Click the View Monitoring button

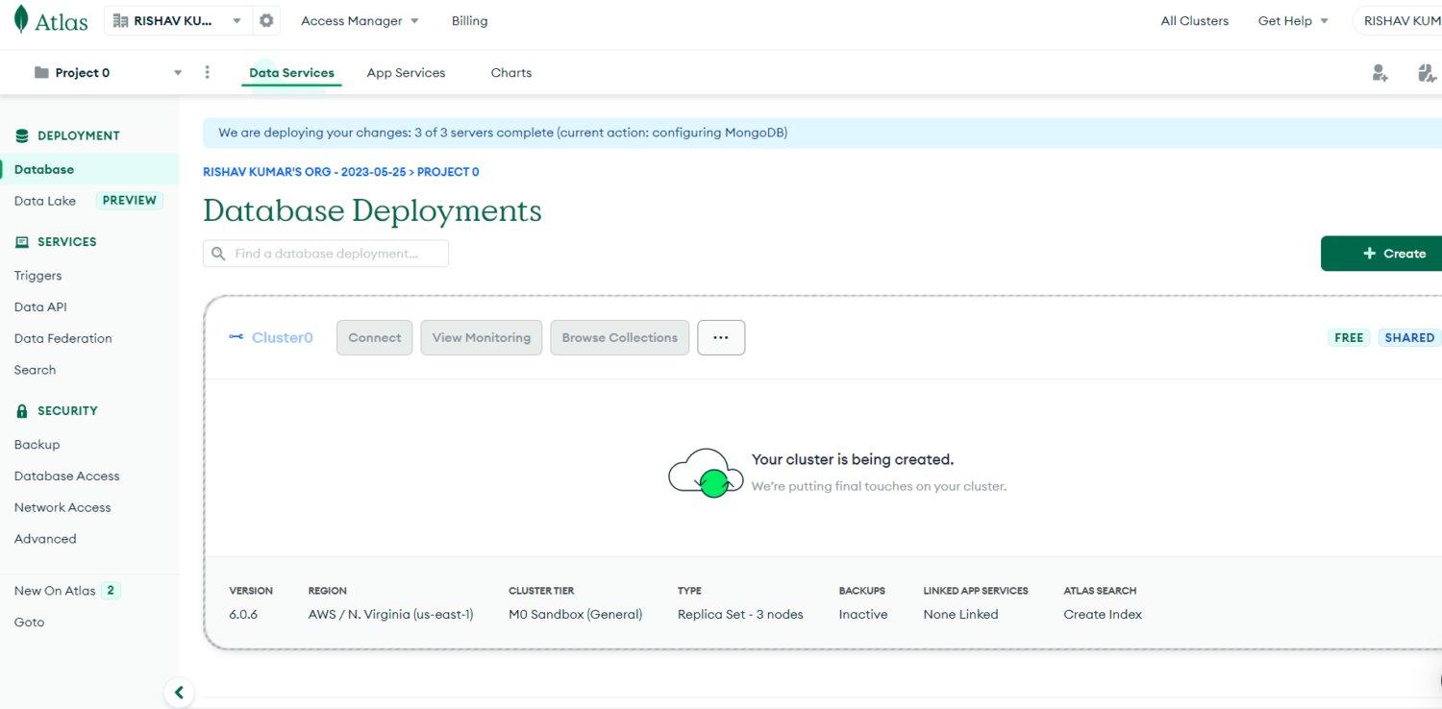click(482, 337)
